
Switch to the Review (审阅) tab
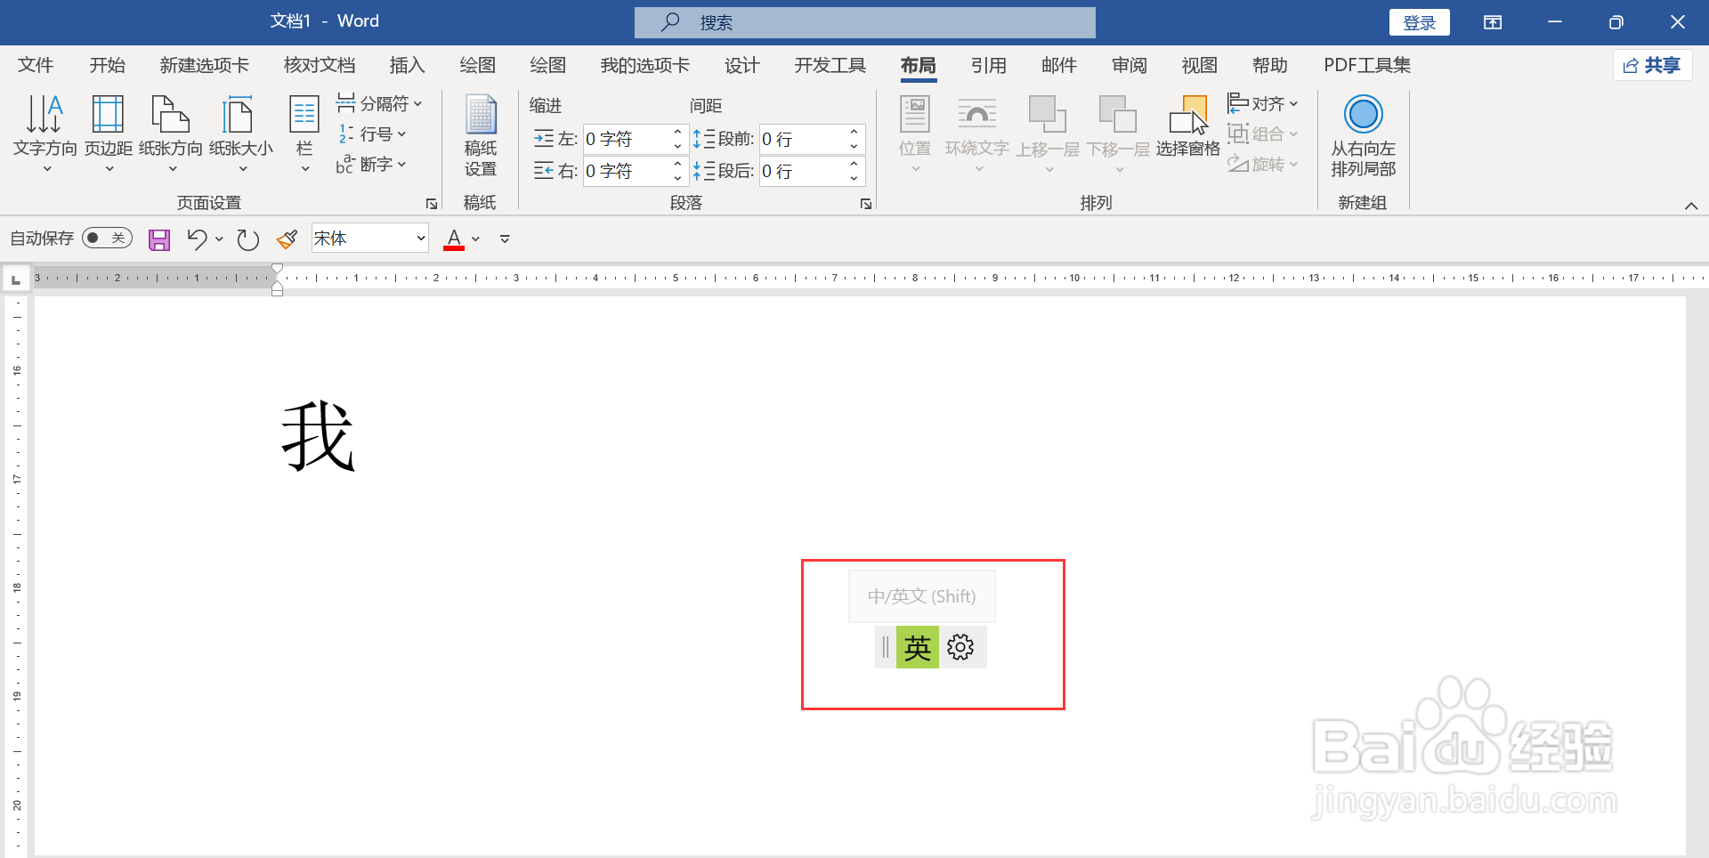point(1130,65)
